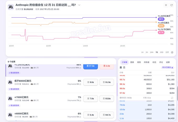This screenshot has width=178, height=122.
Task: Click the results list vertical scrollbar
Action: (x=117, y=89)
